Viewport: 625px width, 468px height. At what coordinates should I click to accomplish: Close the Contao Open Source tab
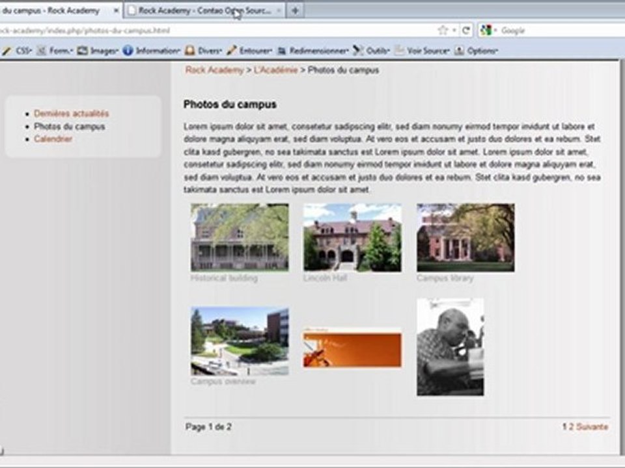[279, 11]
